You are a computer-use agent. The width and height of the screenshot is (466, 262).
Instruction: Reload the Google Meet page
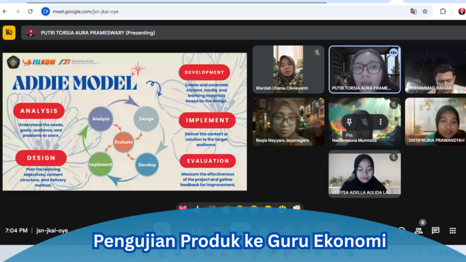click(30, 11)
